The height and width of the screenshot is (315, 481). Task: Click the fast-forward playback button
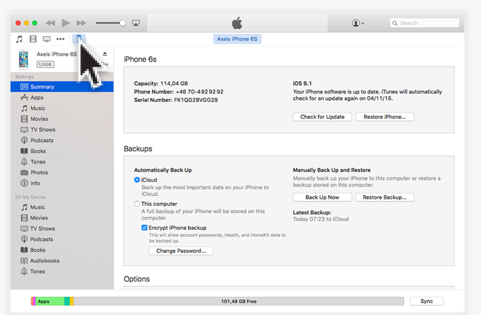[x=82, y=23]
